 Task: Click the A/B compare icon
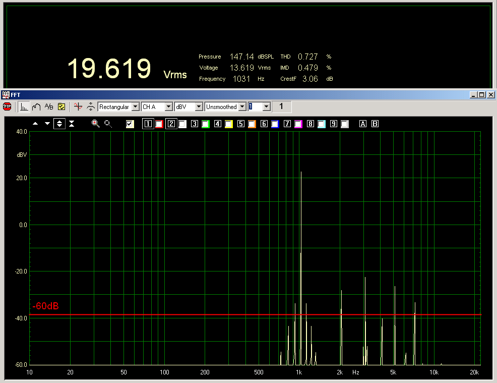(x=49, y=107)
